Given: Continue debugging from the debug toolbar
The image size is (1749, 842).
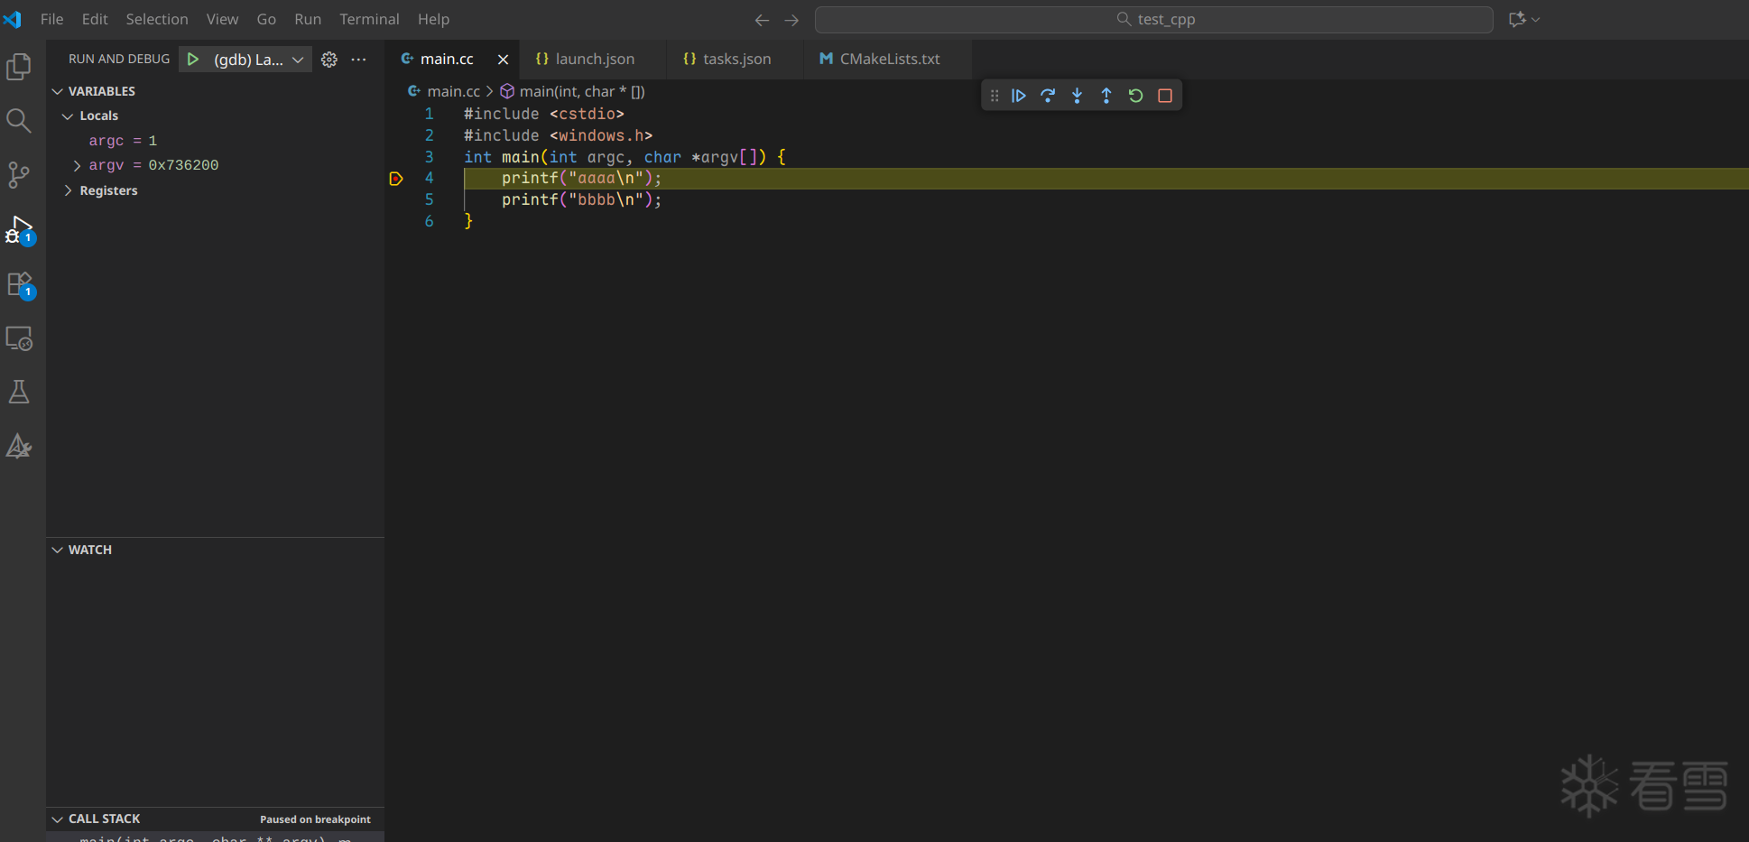Looking at the screenshot, I should (1019, 96).
